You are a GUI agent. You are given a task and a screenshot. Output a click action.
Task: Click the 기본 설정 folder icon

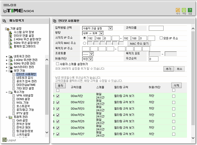(x=7, y=29)
